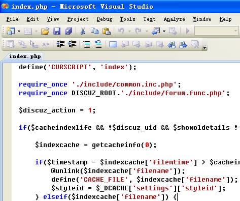Click the New Project toolbar icon
Screen dimensions: 240x201
[x=11, y=31]
